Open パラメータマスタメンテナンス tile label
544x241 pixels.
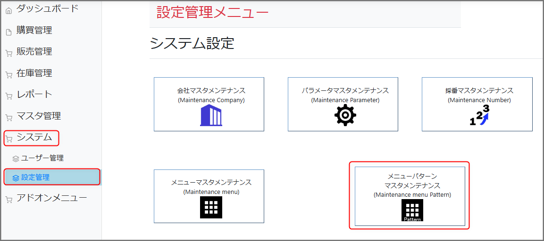[345, 90]
